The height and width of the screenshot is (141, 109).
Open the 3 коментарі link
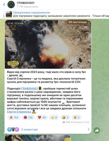[x=29, y=129]
